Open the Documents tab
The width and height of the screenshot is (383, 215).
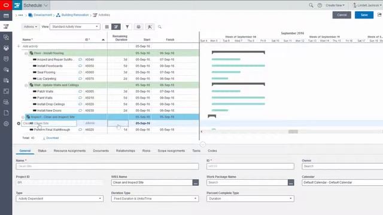[x=101, y=150]
